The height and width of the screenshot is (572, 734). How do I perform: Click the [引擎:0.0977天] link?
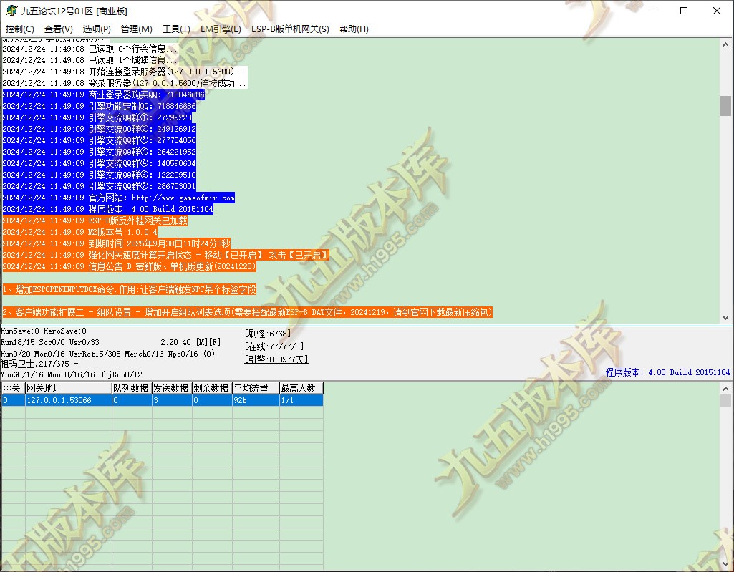click(x=276, y=359)
